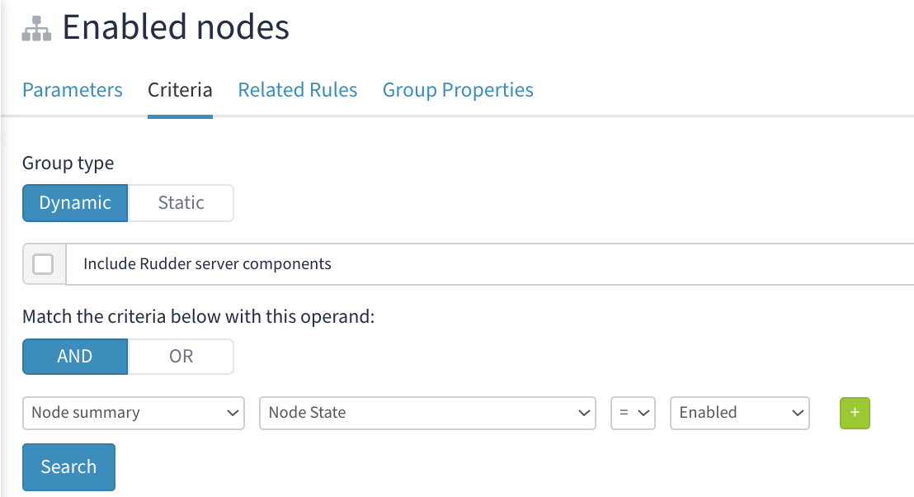Open the Node summary dropdown
This screenshot has height=497, width=914.
(134, 413)
